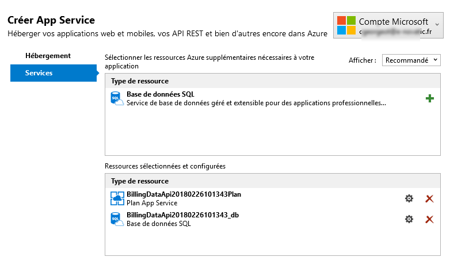Select the BillingDataApi20180226101343_db entry
The image size is (450, 272).
coord(273,219)
